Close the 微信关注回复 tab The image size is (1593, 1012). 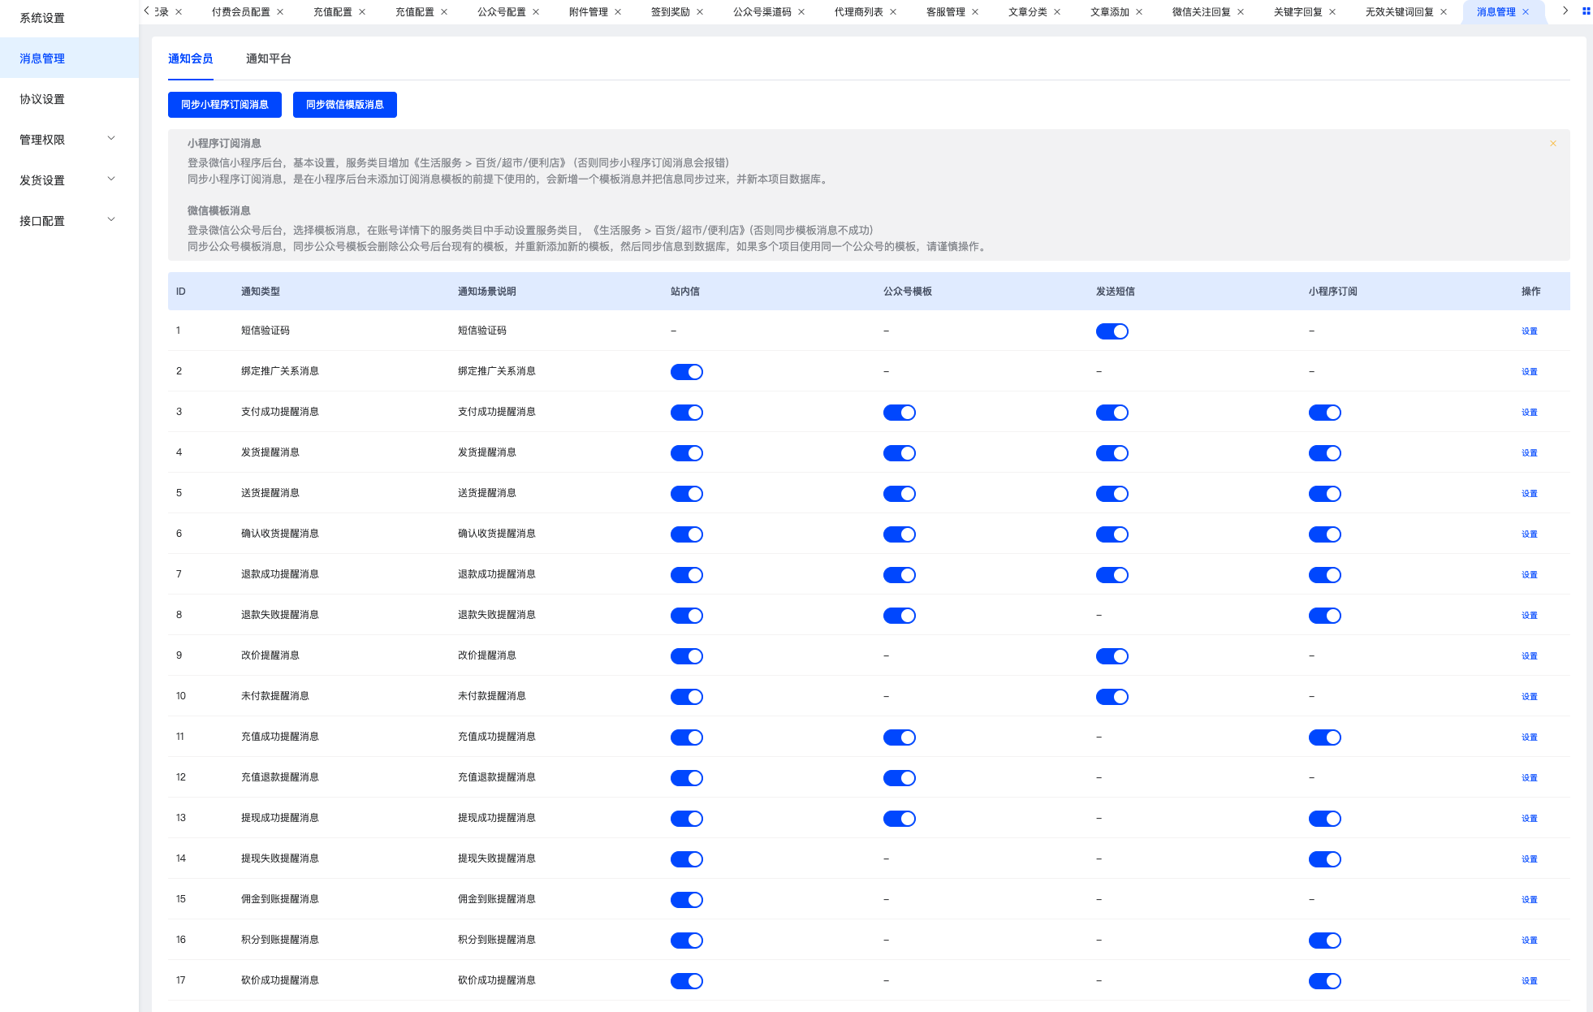click(1241, 12)
